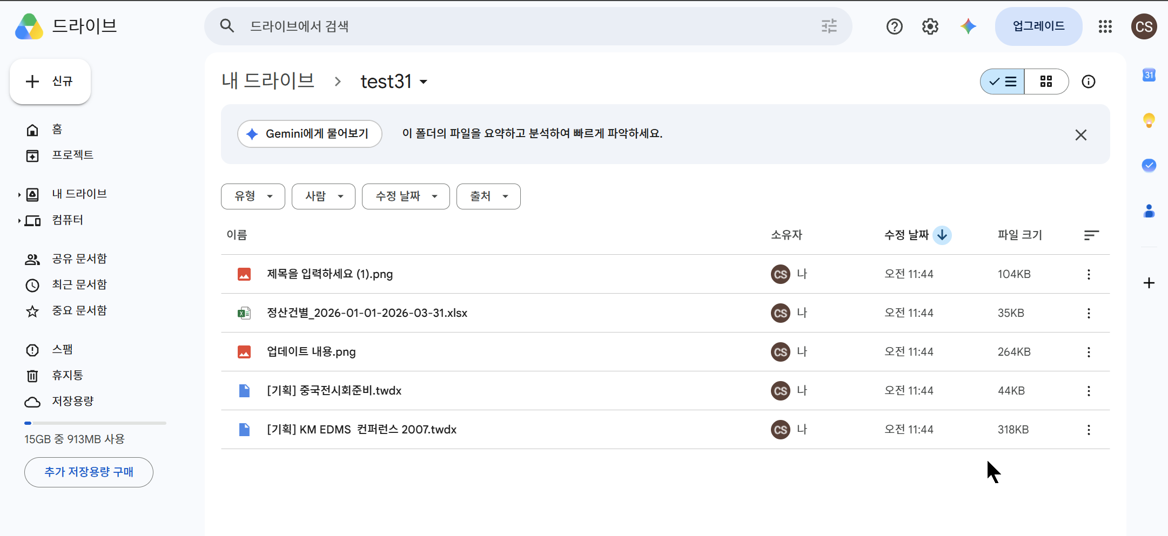Click the 신규 new button
Screen dimensions: 1168x536
point(50,82)
